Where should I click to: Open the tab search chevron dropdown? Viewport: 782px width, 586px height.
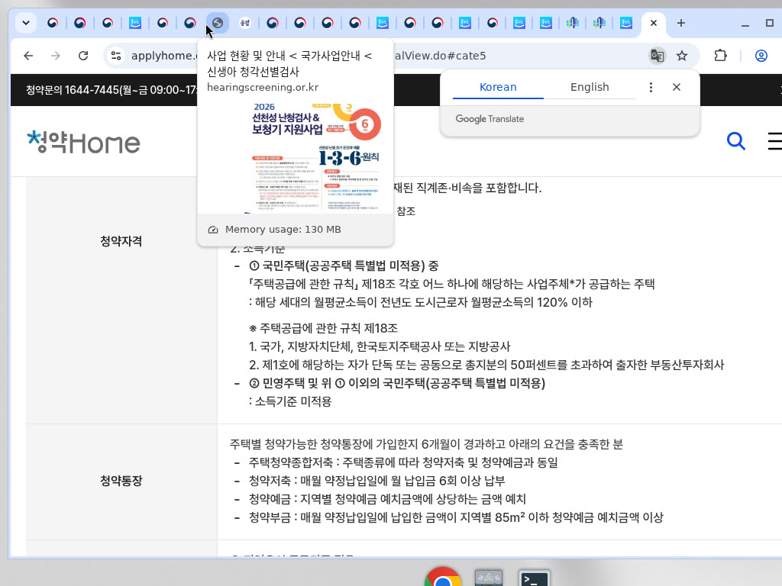click(26, 23)
